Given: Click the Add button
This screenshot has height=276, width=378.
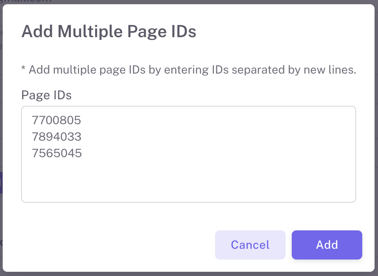Looking at the screenshot, I should pos(327,245).
